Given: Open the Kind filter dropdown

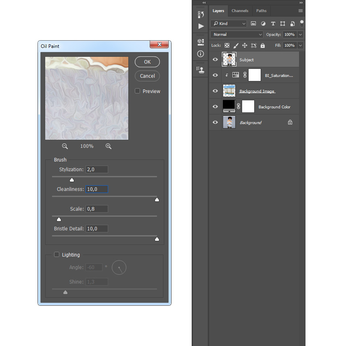Looking at the screenshot, I should [228, 24].
